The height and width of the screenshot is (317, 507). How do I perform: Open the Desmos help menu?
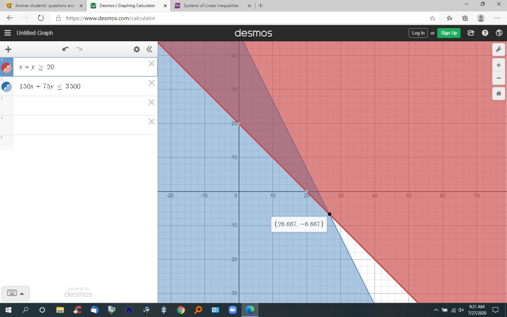tap(485, 33)
